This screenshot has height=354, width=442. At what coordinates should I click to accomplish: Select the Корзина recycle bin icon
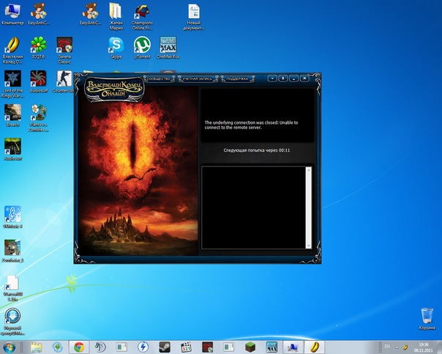tap(427, 317)
